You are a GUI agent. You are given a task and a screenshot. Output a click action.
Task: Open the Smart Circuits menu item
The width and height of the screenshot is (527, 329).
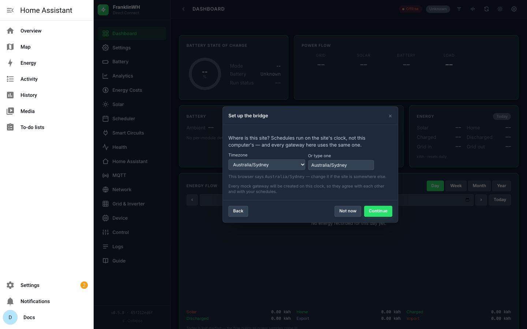tap(132, 133)
